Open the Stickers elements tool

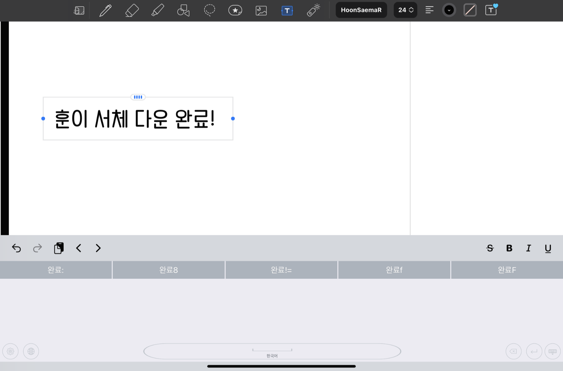point(235,10)
